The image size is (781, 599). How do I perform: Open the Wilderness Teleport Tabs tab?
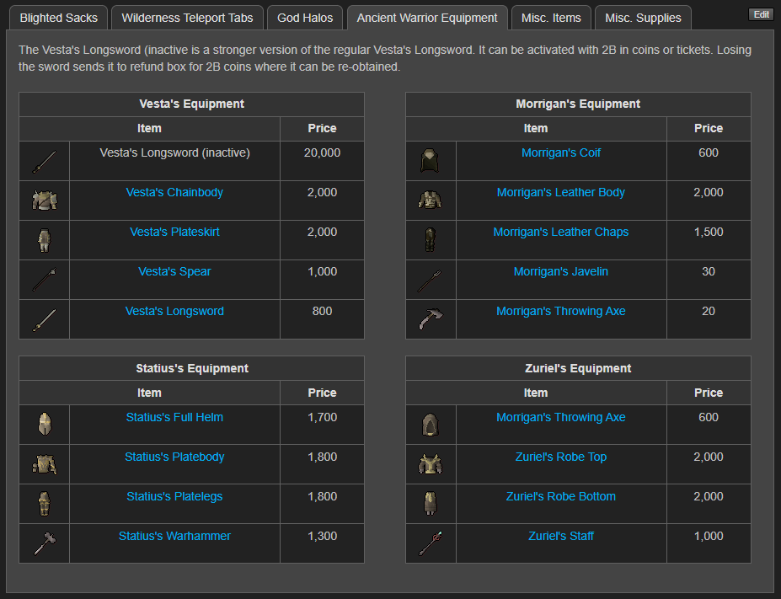tap(187, 18)
